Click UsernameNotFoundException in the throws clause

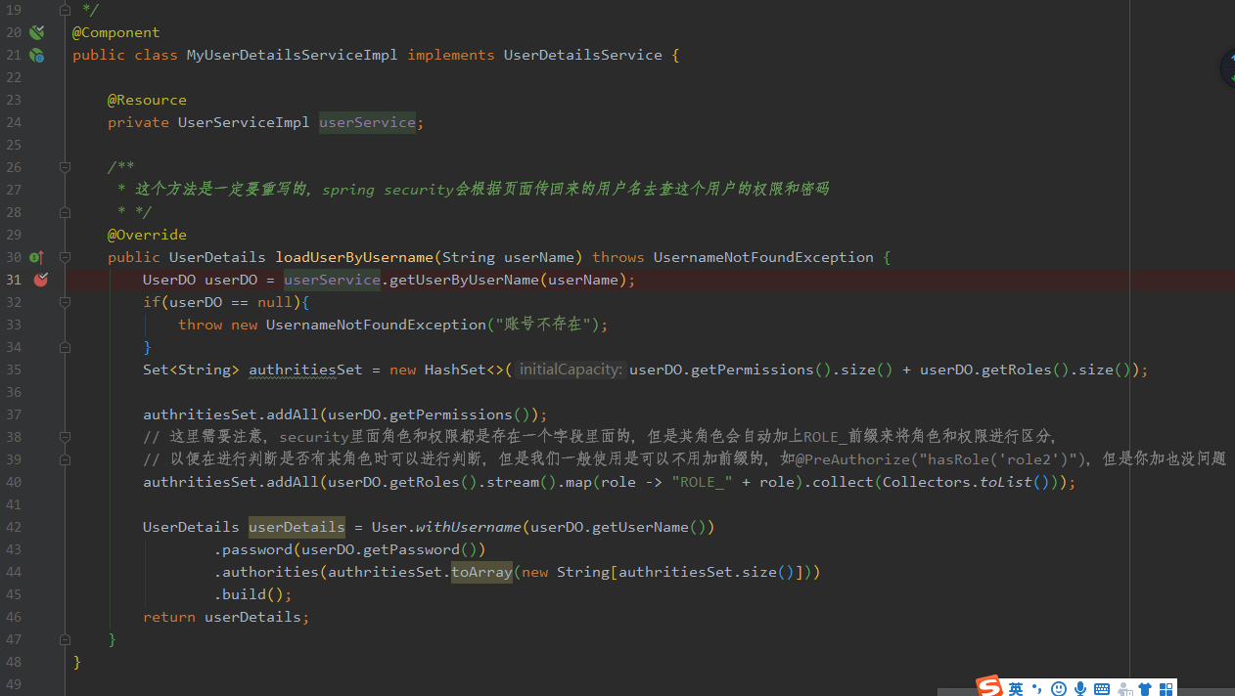click(763, 257)
